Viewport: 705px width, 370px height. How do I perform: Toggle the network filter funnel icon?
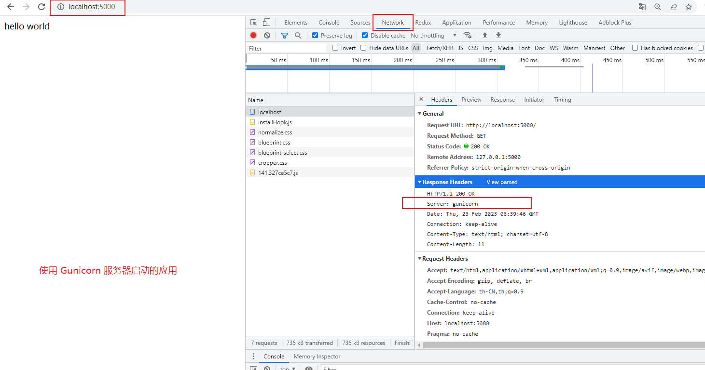click(285, 35)
